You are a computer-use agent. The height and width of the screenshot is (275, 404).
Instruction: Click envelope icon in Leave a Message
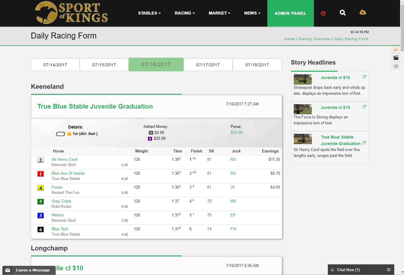point(8,270)
